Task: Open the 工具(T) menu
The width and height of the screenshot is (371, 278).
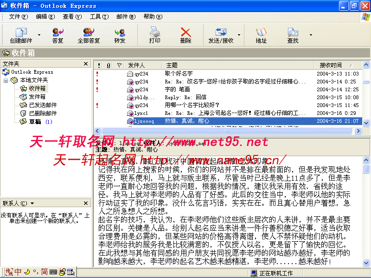Action: 99,17
